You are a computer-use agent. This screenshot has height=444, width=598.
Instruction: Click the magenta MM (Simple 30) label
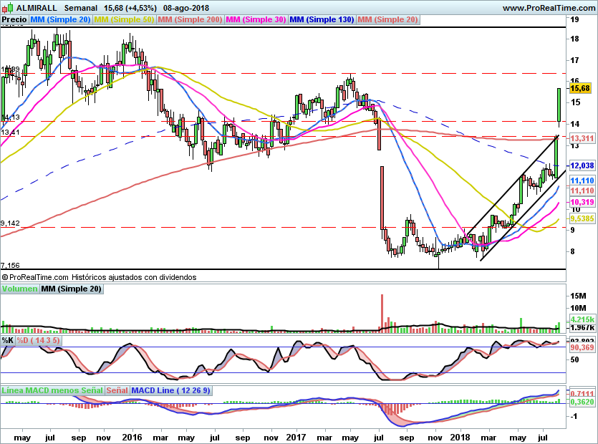click(256, 20)
